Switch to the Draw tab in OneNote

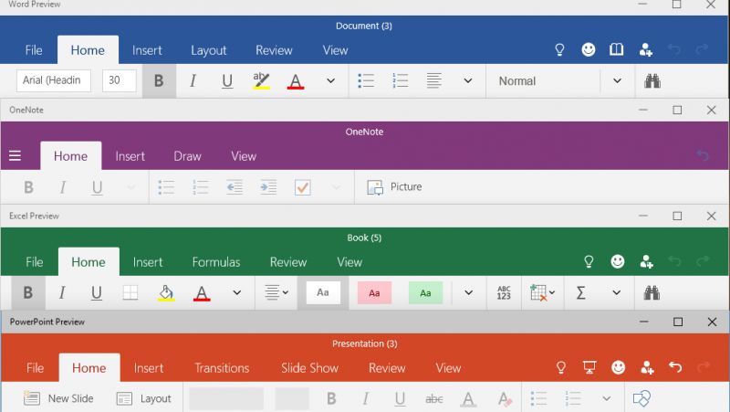pos(187,156)
